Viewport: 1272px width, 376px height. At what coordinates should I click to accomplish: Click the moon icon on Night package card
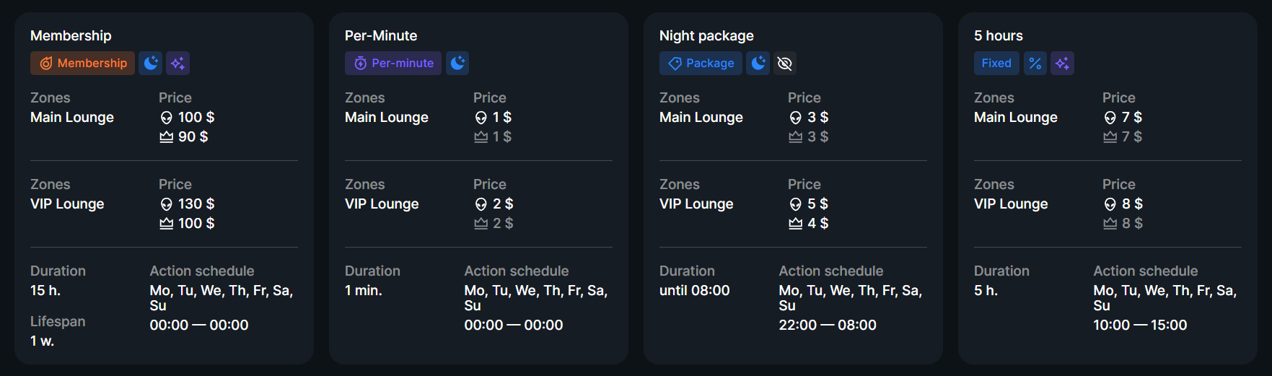tap(758, 64)
